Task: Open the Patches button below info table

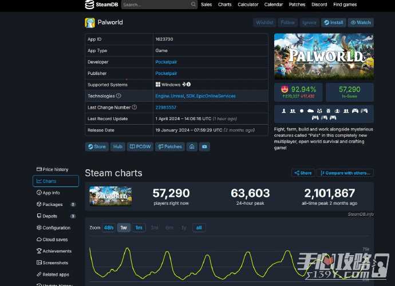Action: click(170, 146)
